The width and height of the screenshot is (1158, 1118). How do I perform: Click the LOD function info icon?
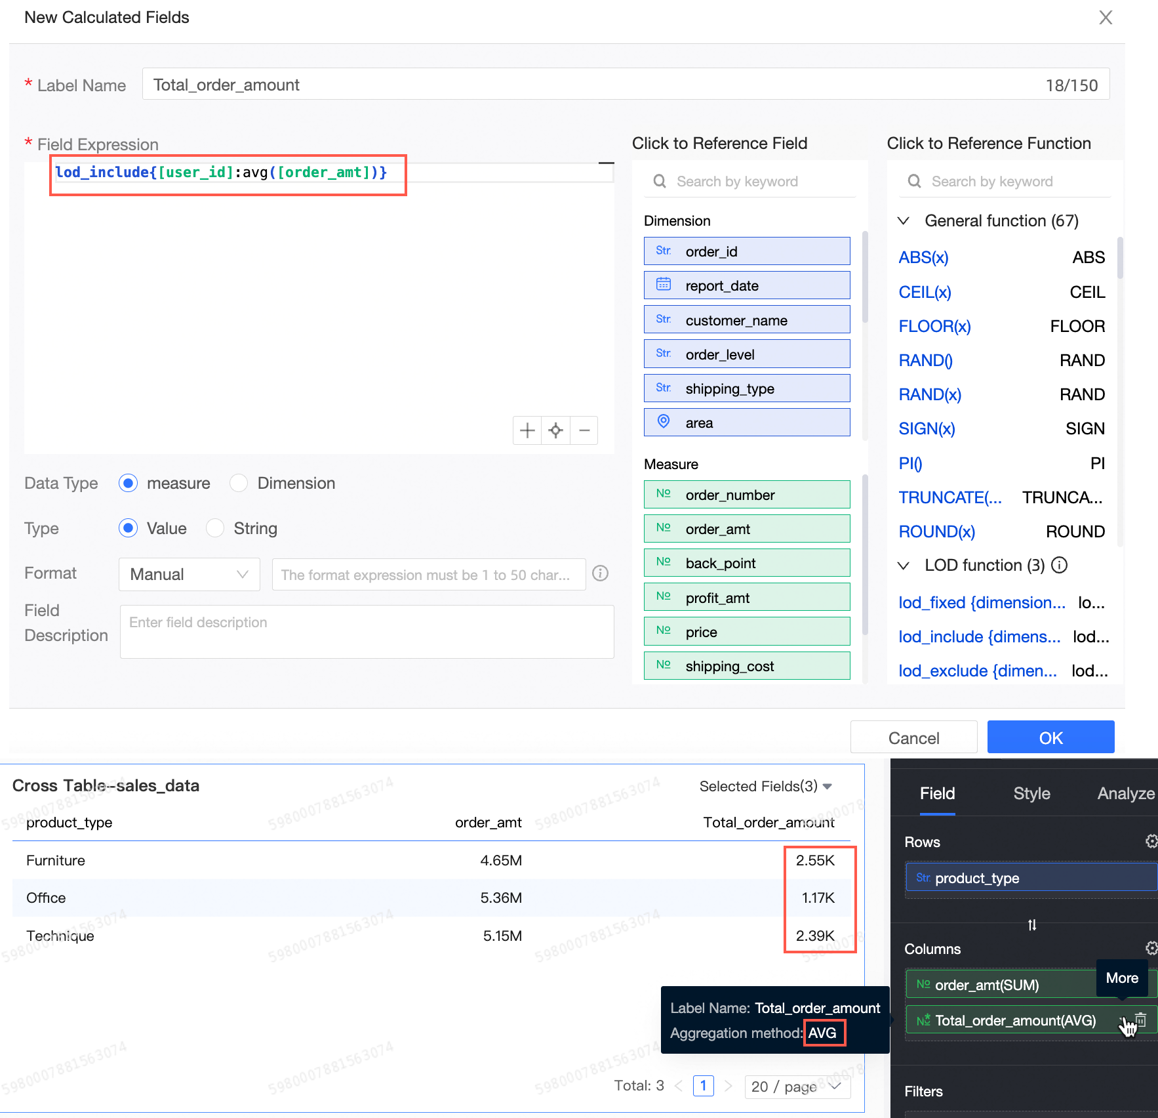click(x=1060, y=565)
